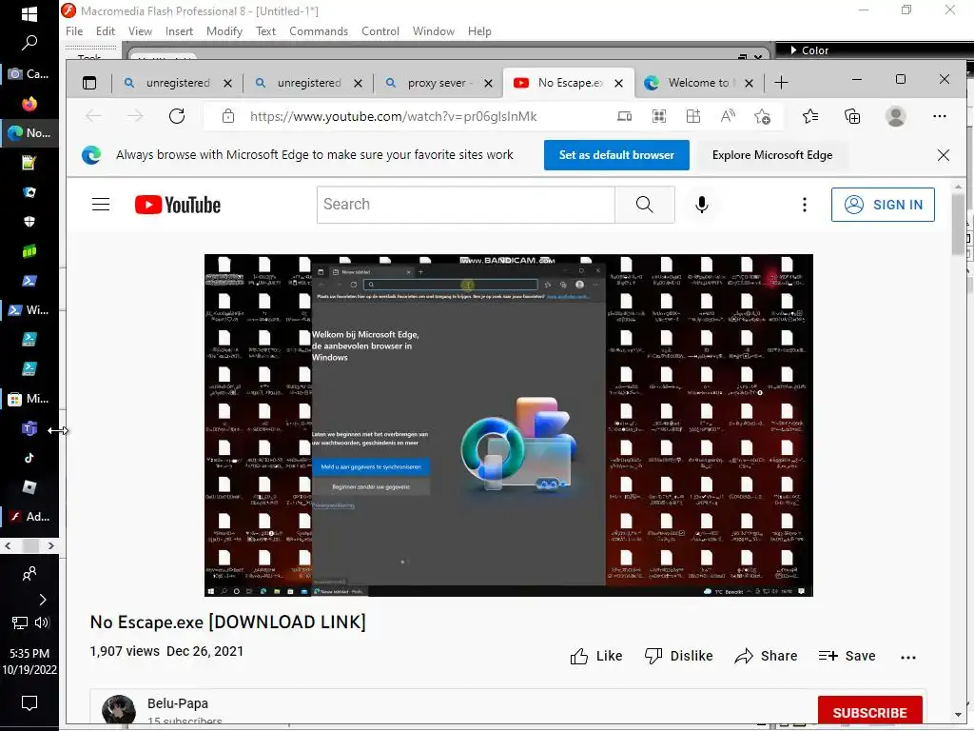Open a new Edge tab

click(782, 83)
